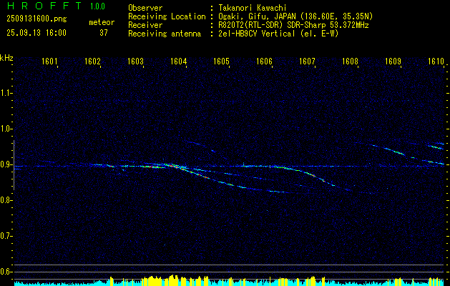Click the date stamp 25.09.13 16:00
This screenshot has height=286, width=450.
[36, 33]
